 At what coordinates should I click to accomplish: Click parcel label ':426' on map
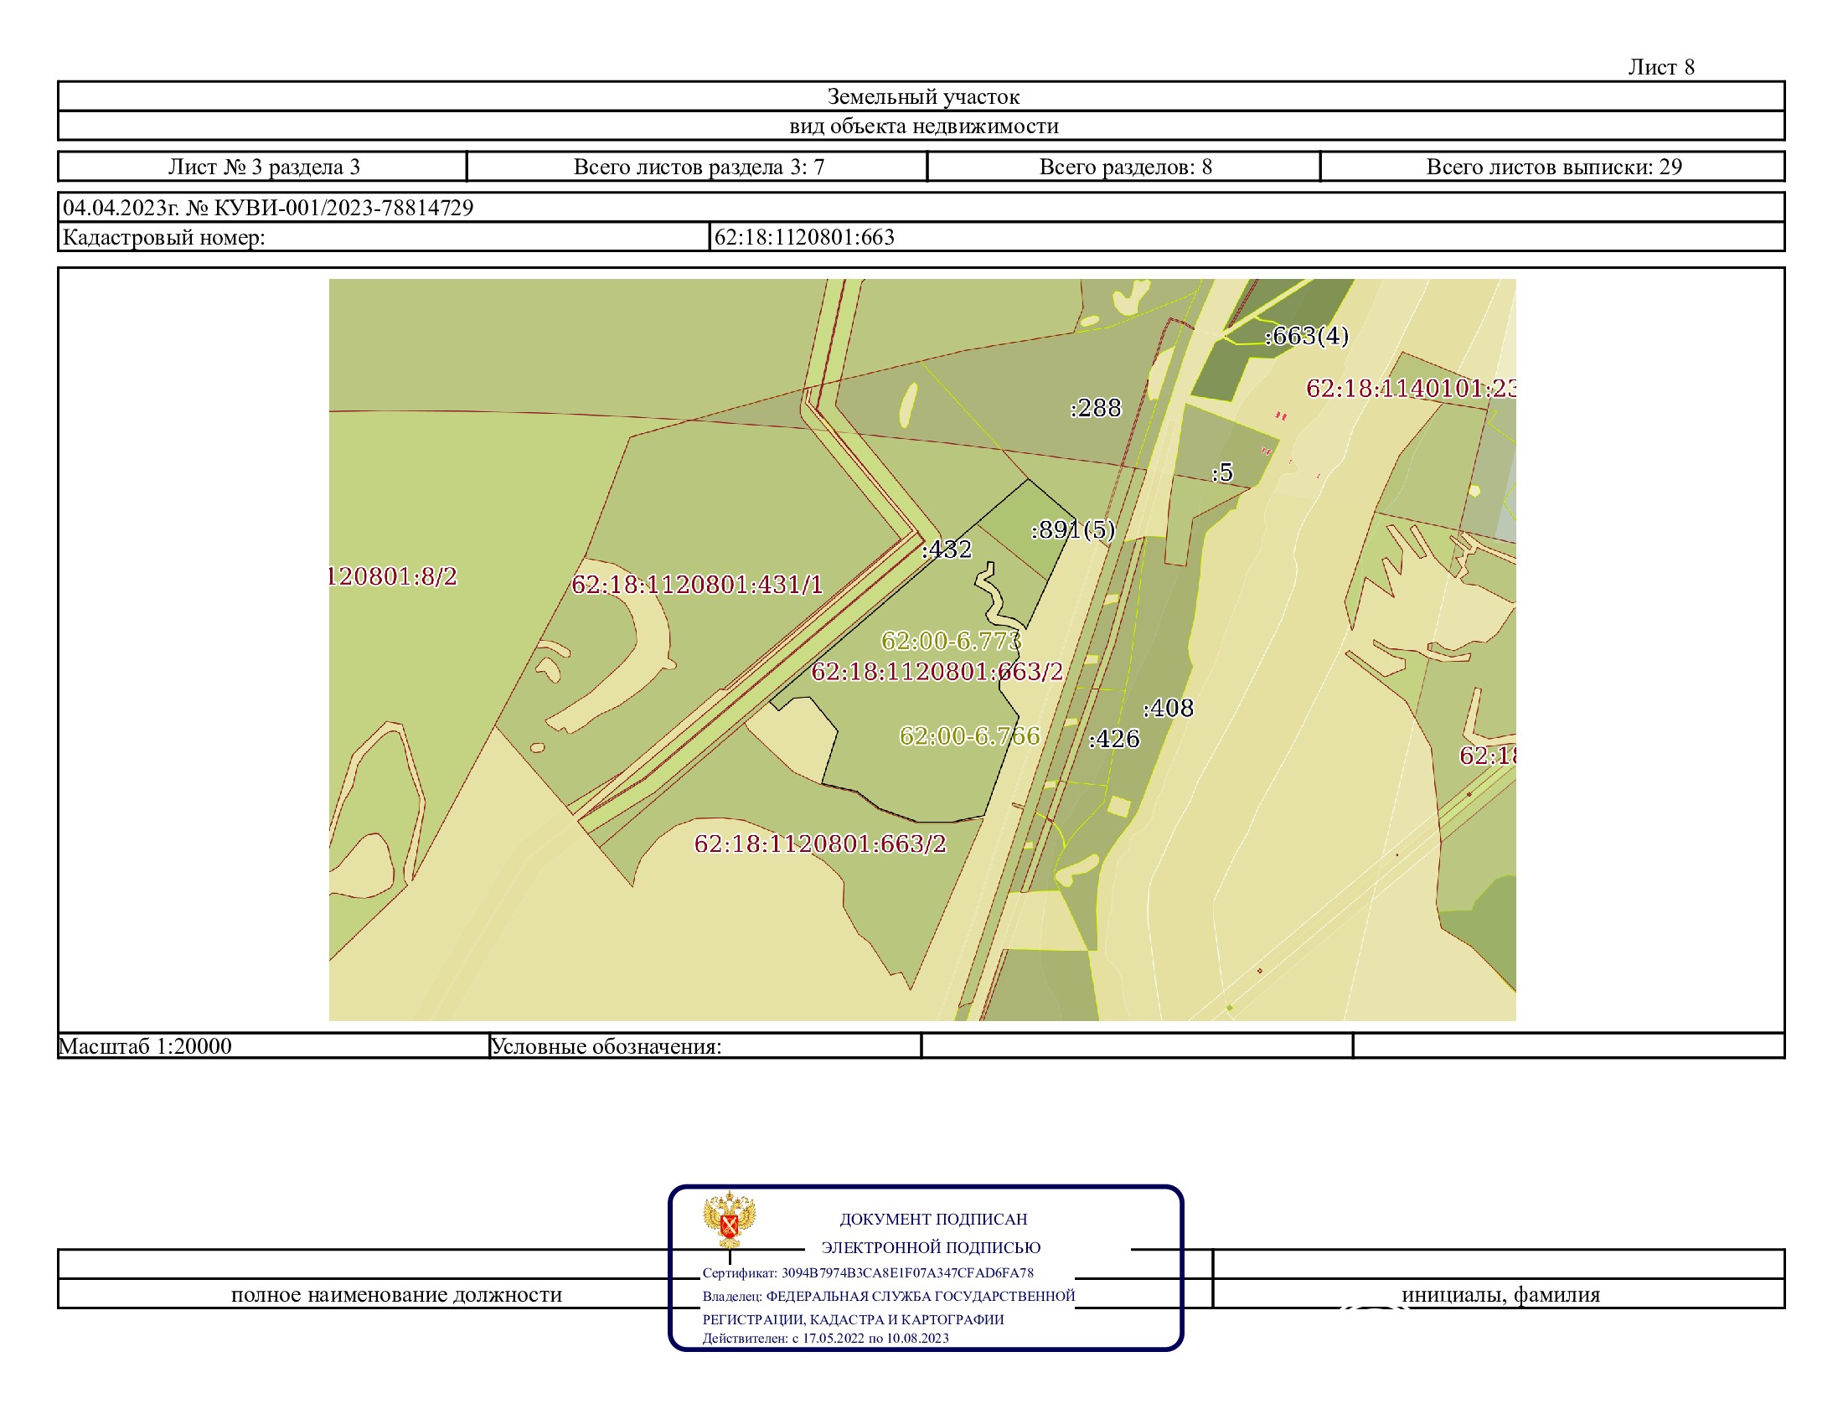pyautogui.click(x=1114, y=739)
